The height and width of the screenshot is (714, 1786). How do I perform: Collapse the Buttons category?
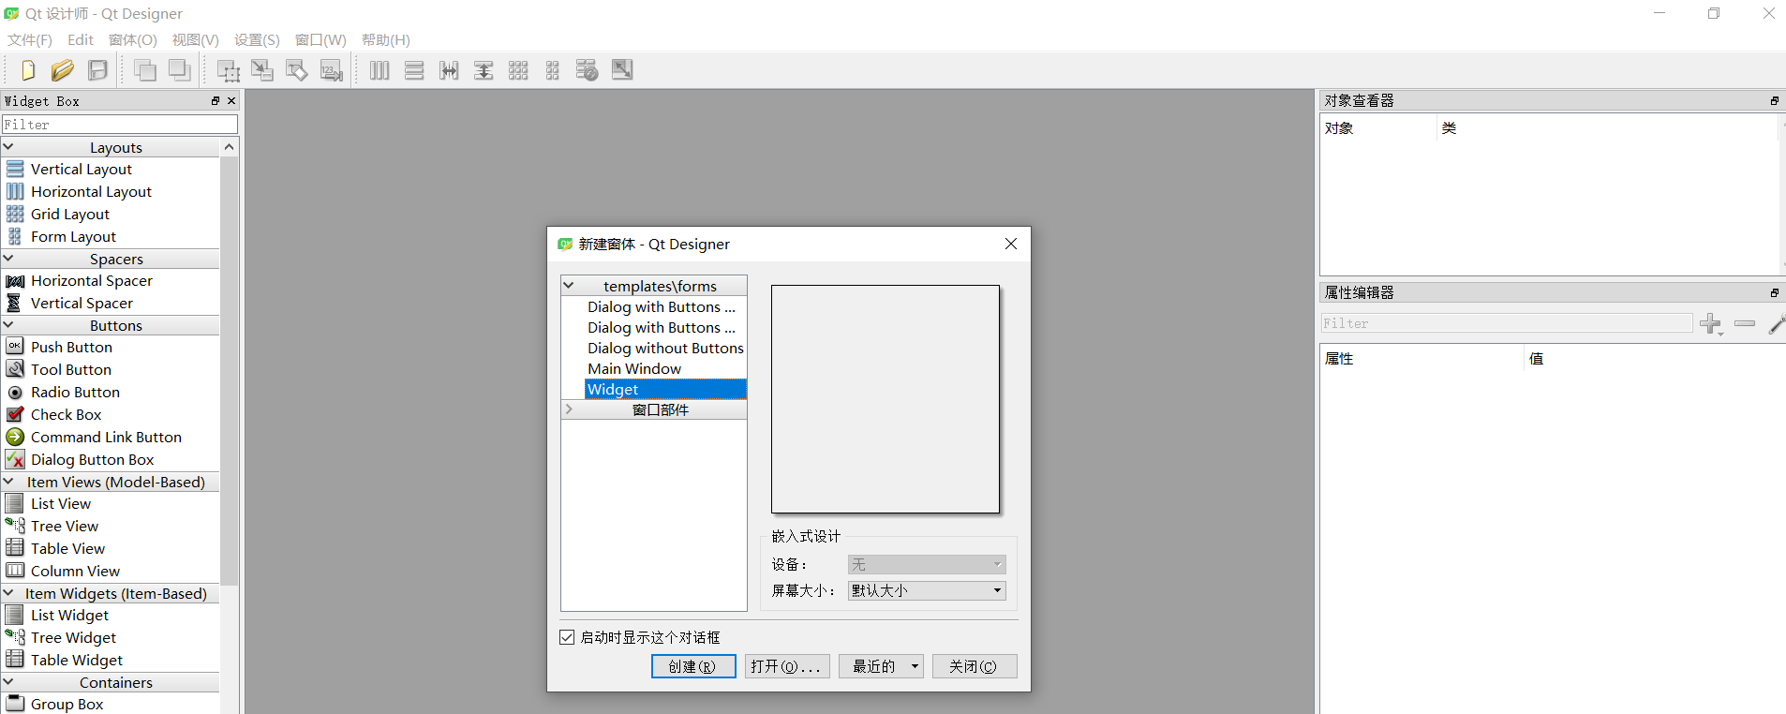8,324
